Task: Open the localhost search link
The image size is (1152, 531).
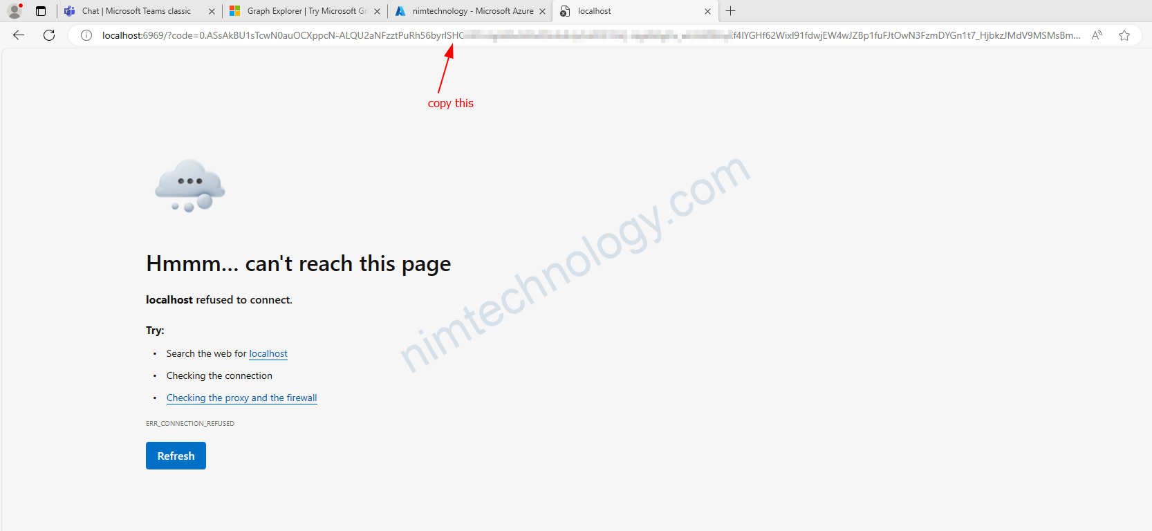Action: (268, 354)
